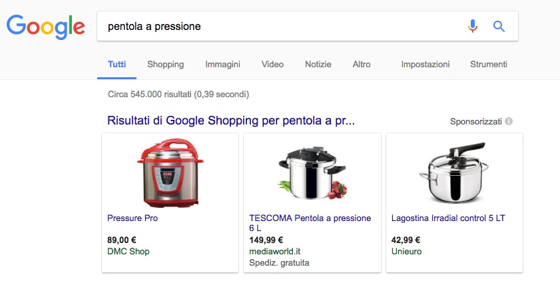Click the red Pressure Pro cooker image
This screenshot has height=287, width=560.
170,173
